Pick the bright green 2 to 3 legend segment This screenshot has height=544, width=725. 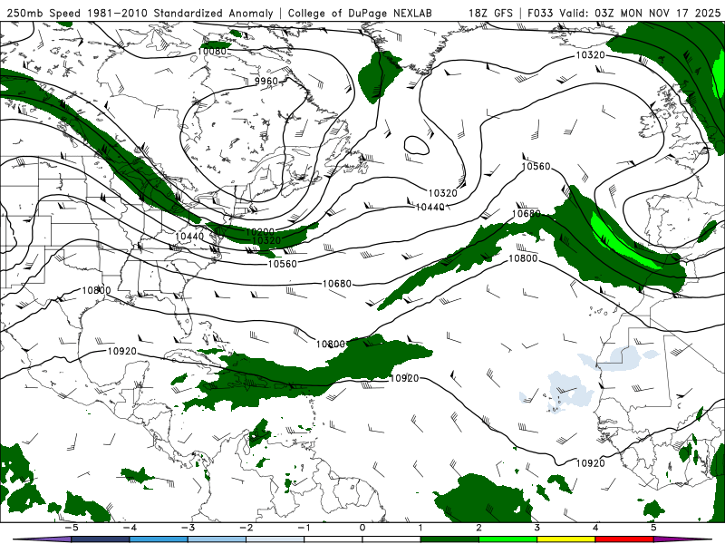[507, 539]
